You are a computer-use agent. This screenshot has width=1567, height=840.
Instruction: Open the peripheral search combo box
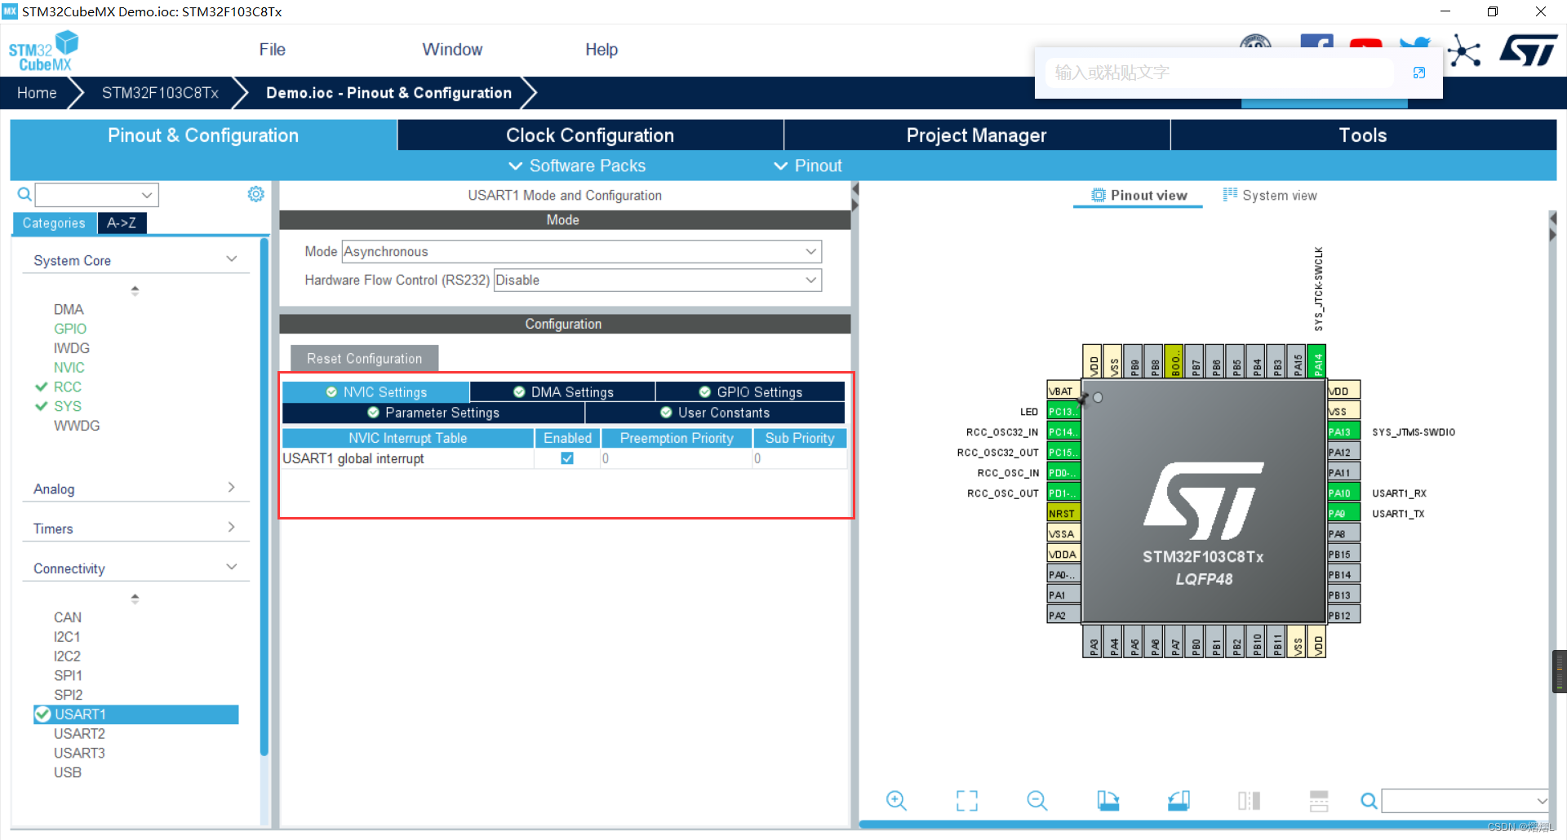coord(96,195)
